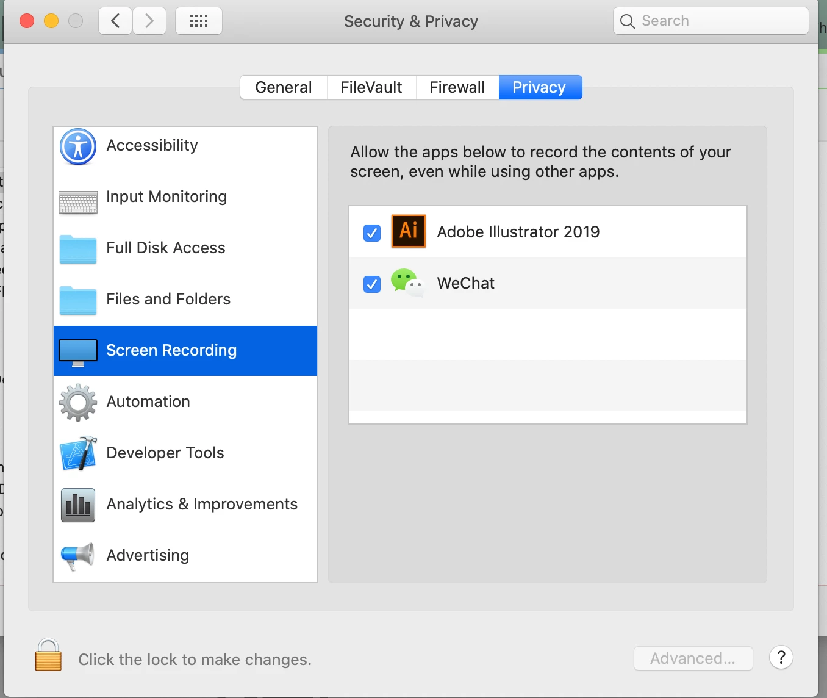The image size is (827, 698).
Task: Select WeChat name text in app list
Action: coord(466,283)
